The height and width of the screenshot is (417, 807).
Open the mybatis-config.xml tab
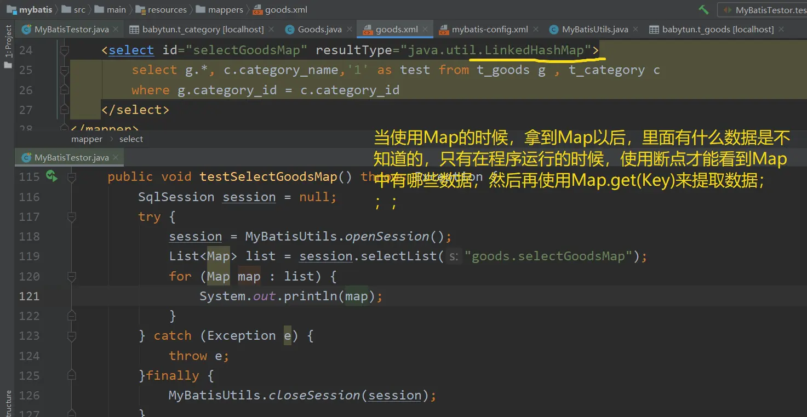[490, 29]
